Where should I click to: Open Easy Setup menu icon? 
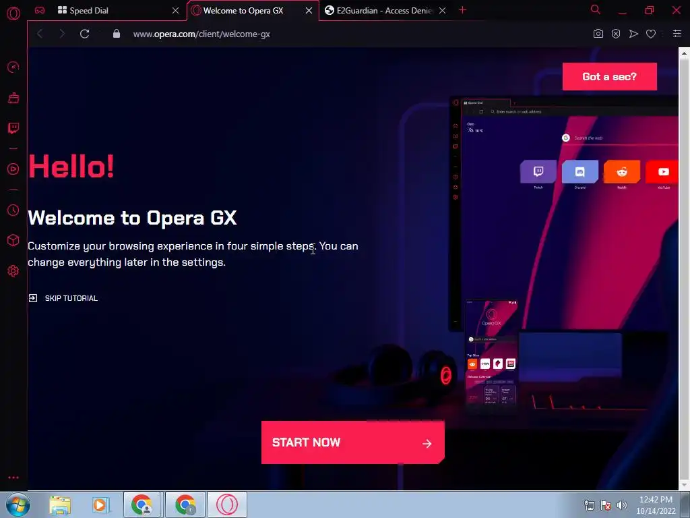point(677,34)
